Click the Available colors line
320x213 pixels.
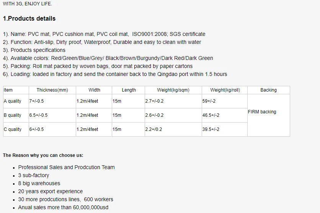point(108,58)
